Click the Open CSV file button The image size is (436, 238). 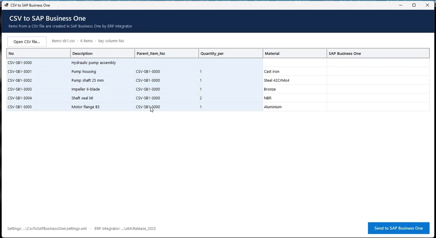[27, 42]
